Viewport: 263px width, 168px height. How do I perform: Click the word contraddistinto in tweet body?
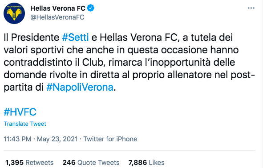tap(38, 62)
